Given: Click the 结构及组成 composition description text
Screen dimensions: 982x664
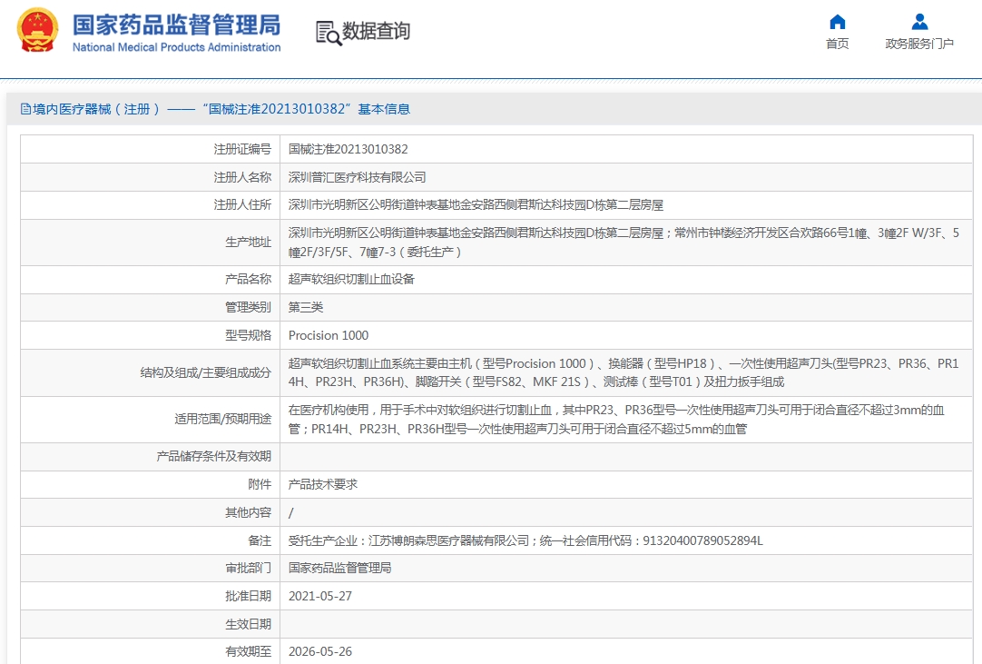Looking at the screenshot, I should point(624,372).
